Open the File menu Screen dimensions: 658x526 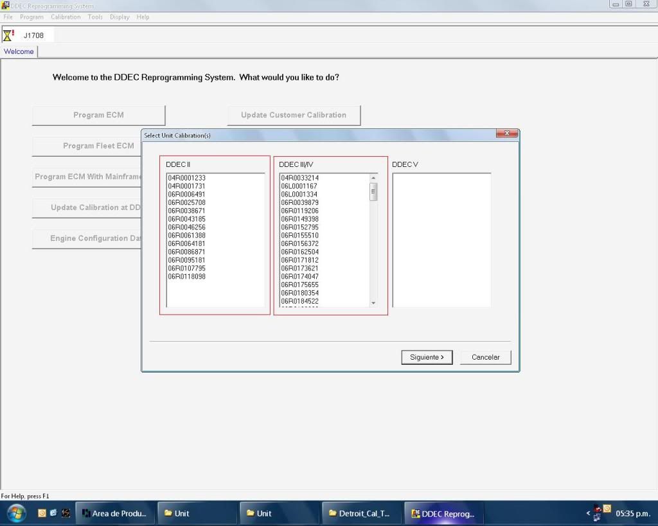coord(8,17)
